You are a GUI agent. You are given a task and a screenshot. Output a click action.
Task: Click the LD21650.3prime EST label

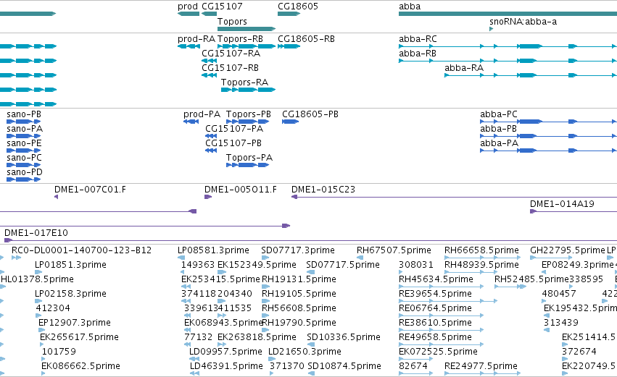(x=305, y=352)
